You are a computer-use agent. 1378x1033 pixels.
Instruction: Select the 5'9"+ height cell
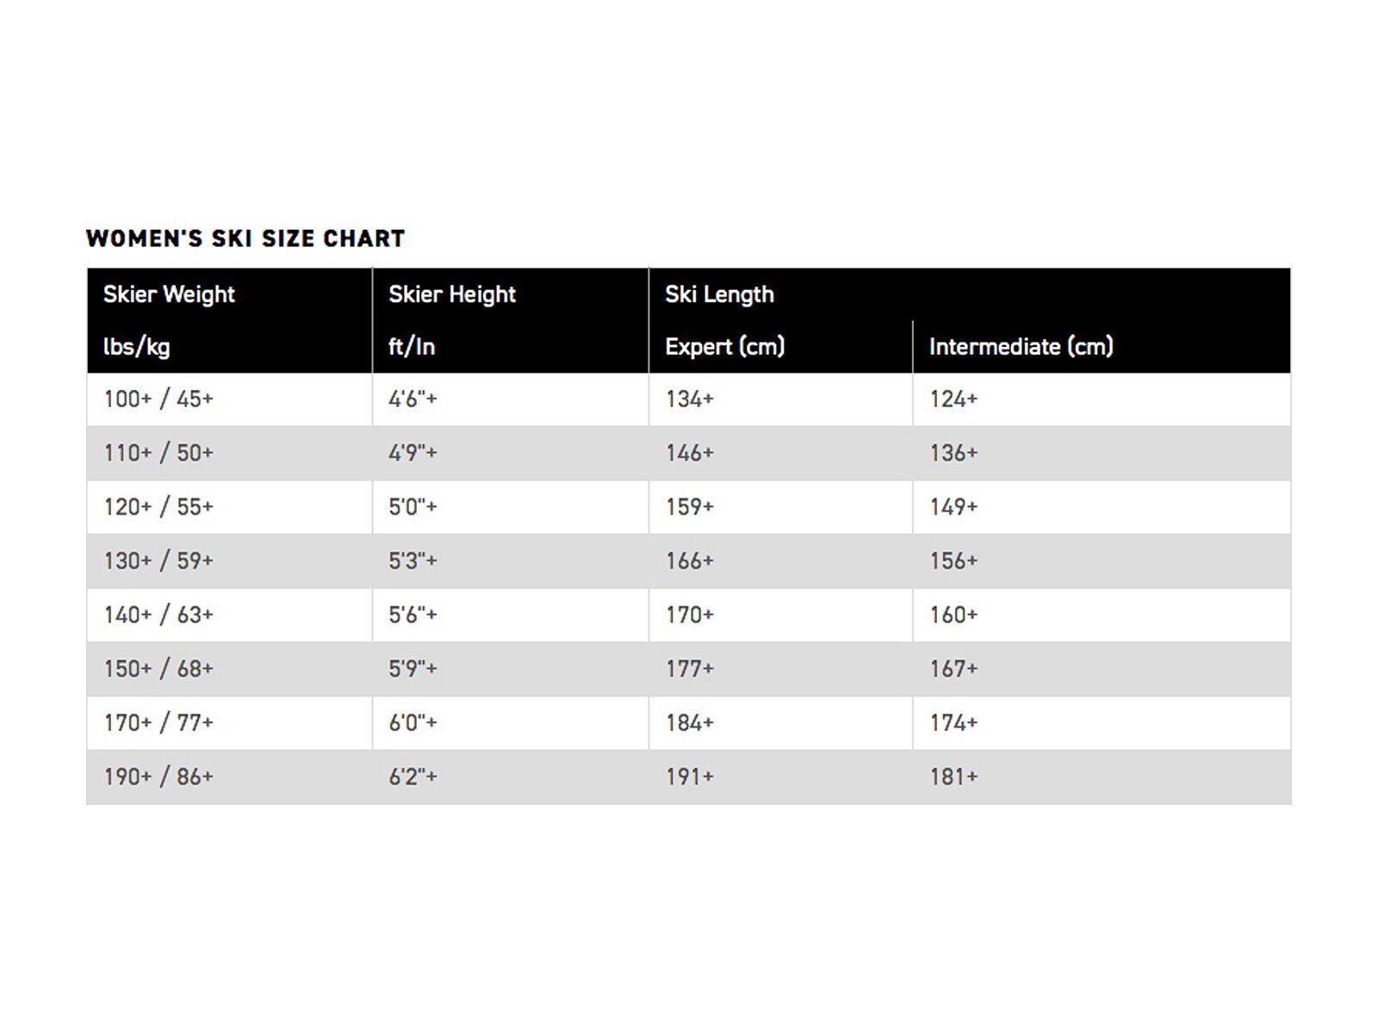click(413, 669)
